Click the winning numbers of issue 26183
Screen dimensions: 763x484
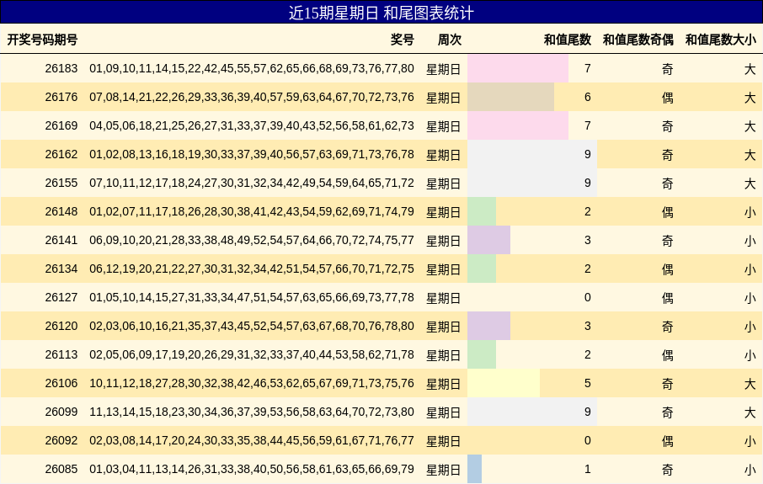click(x=252, y=68)
